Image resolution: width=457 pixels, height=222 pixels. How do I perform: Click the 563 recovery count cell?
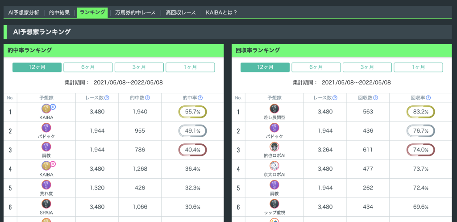coord(367,111)
